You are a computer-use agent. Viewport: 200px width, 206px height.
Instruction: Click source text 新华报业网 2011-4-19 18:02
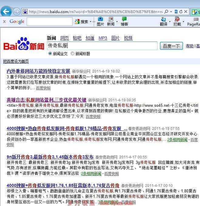[96, 71]
